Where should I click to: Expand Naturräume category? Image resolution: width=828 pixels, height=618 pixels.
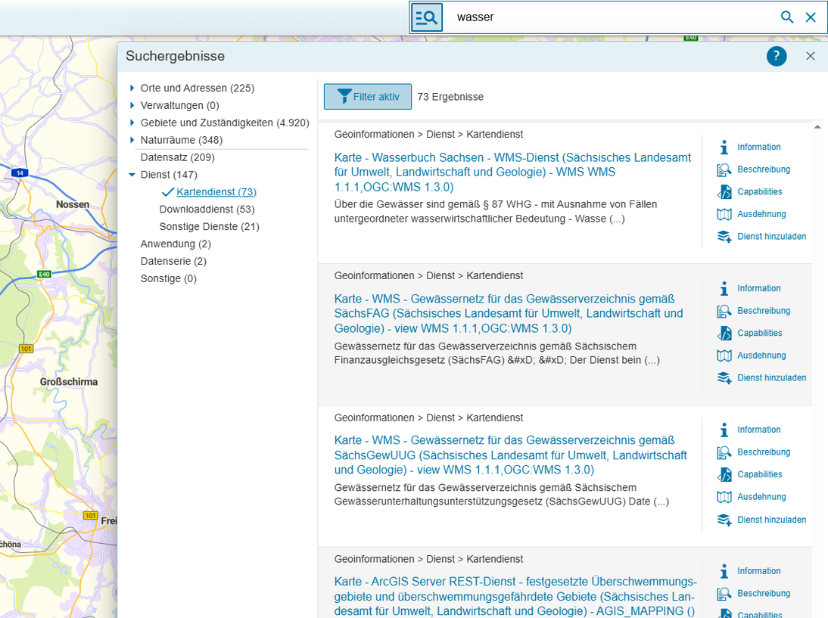point(132,141)
